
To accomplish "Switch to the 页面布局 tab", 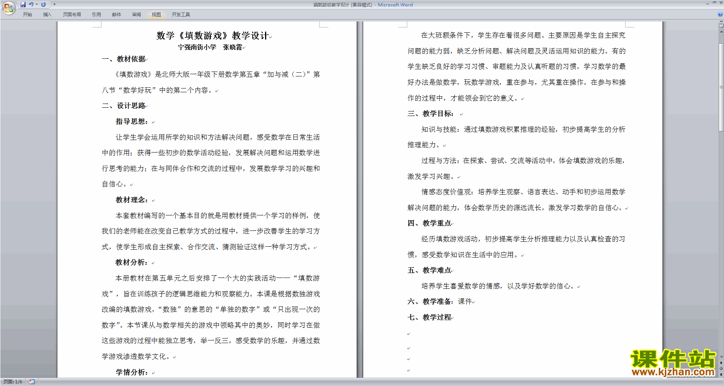I will click(72, 15).
